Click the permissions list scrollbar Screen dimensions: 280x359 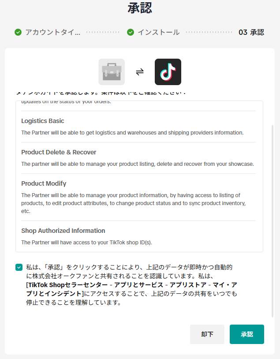272,221
